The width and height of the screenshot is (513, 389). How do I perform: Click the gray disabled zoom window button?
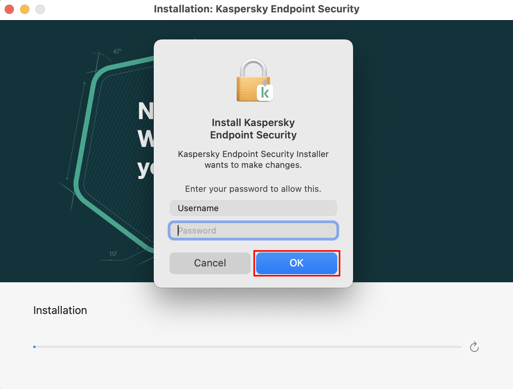click(x=40, y=9)
